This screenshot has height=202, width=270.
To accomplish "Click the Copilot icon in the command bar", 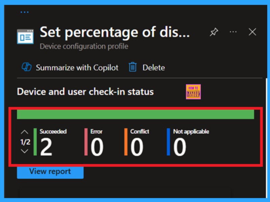I will [x=26, y=67].
